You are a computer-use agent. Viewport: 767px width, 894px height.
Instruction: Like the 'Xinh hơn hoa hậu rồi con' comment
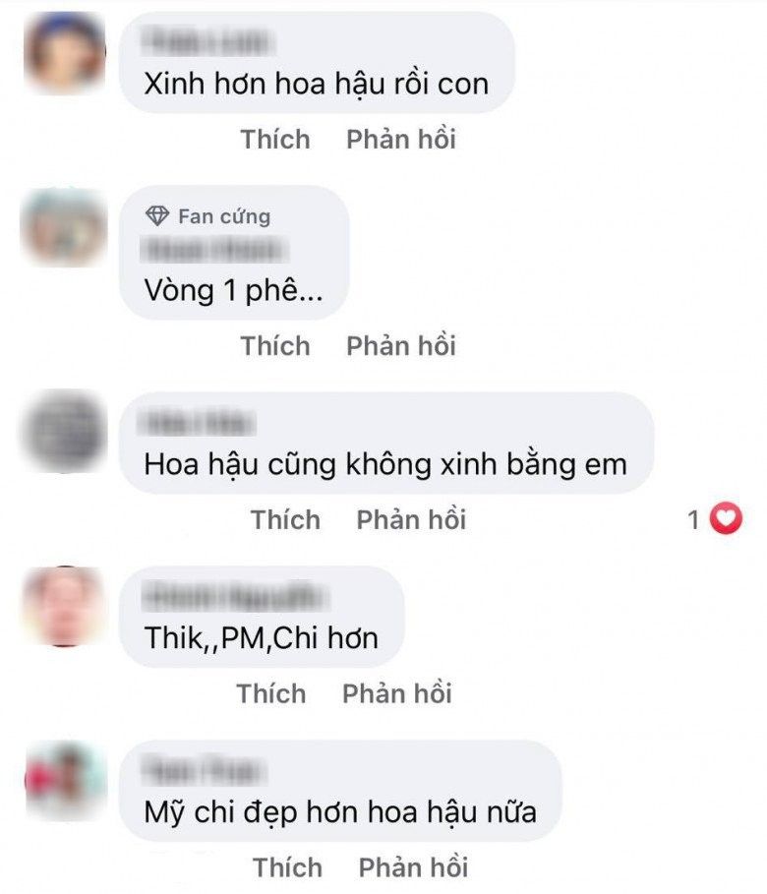click(275, 139)
